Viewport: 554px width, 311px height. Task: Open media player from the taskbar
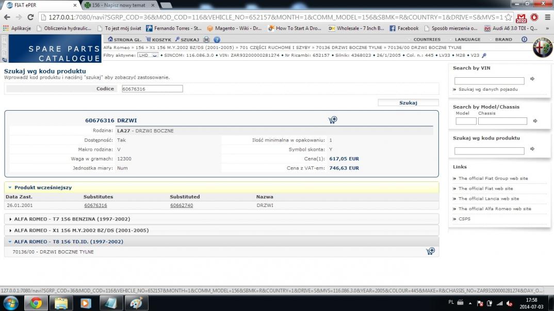tap(86, 303)
